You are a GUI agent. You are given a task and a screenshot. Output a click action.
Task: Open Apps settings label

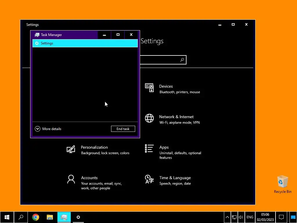pos(164,147)
